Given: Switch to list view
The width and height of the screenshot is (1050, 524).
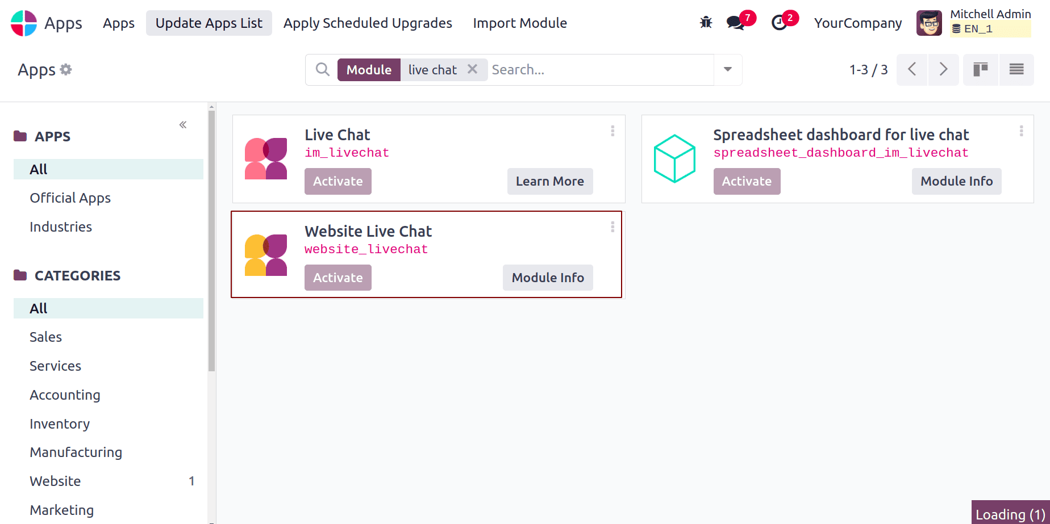Looking at the screenshot, I should tap(1016, 69).
